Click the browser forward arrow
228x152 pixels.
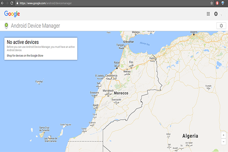point(7,3)
